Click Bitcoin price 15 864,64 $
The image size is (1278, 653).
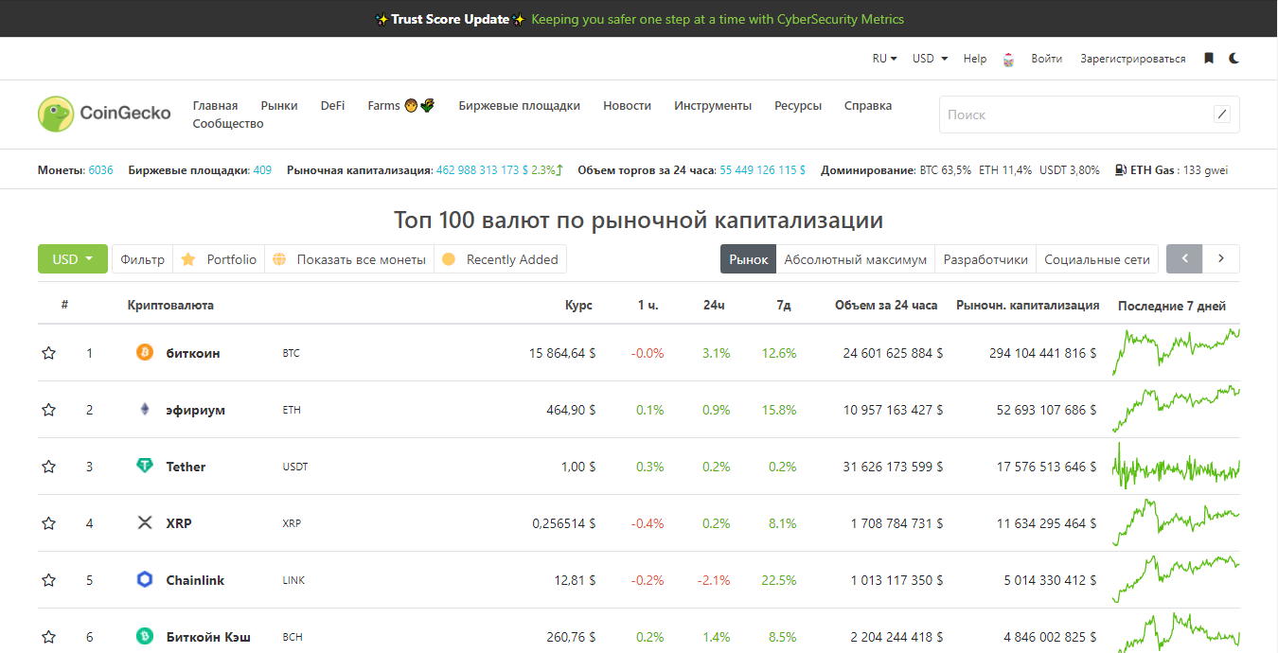(562, 353)
